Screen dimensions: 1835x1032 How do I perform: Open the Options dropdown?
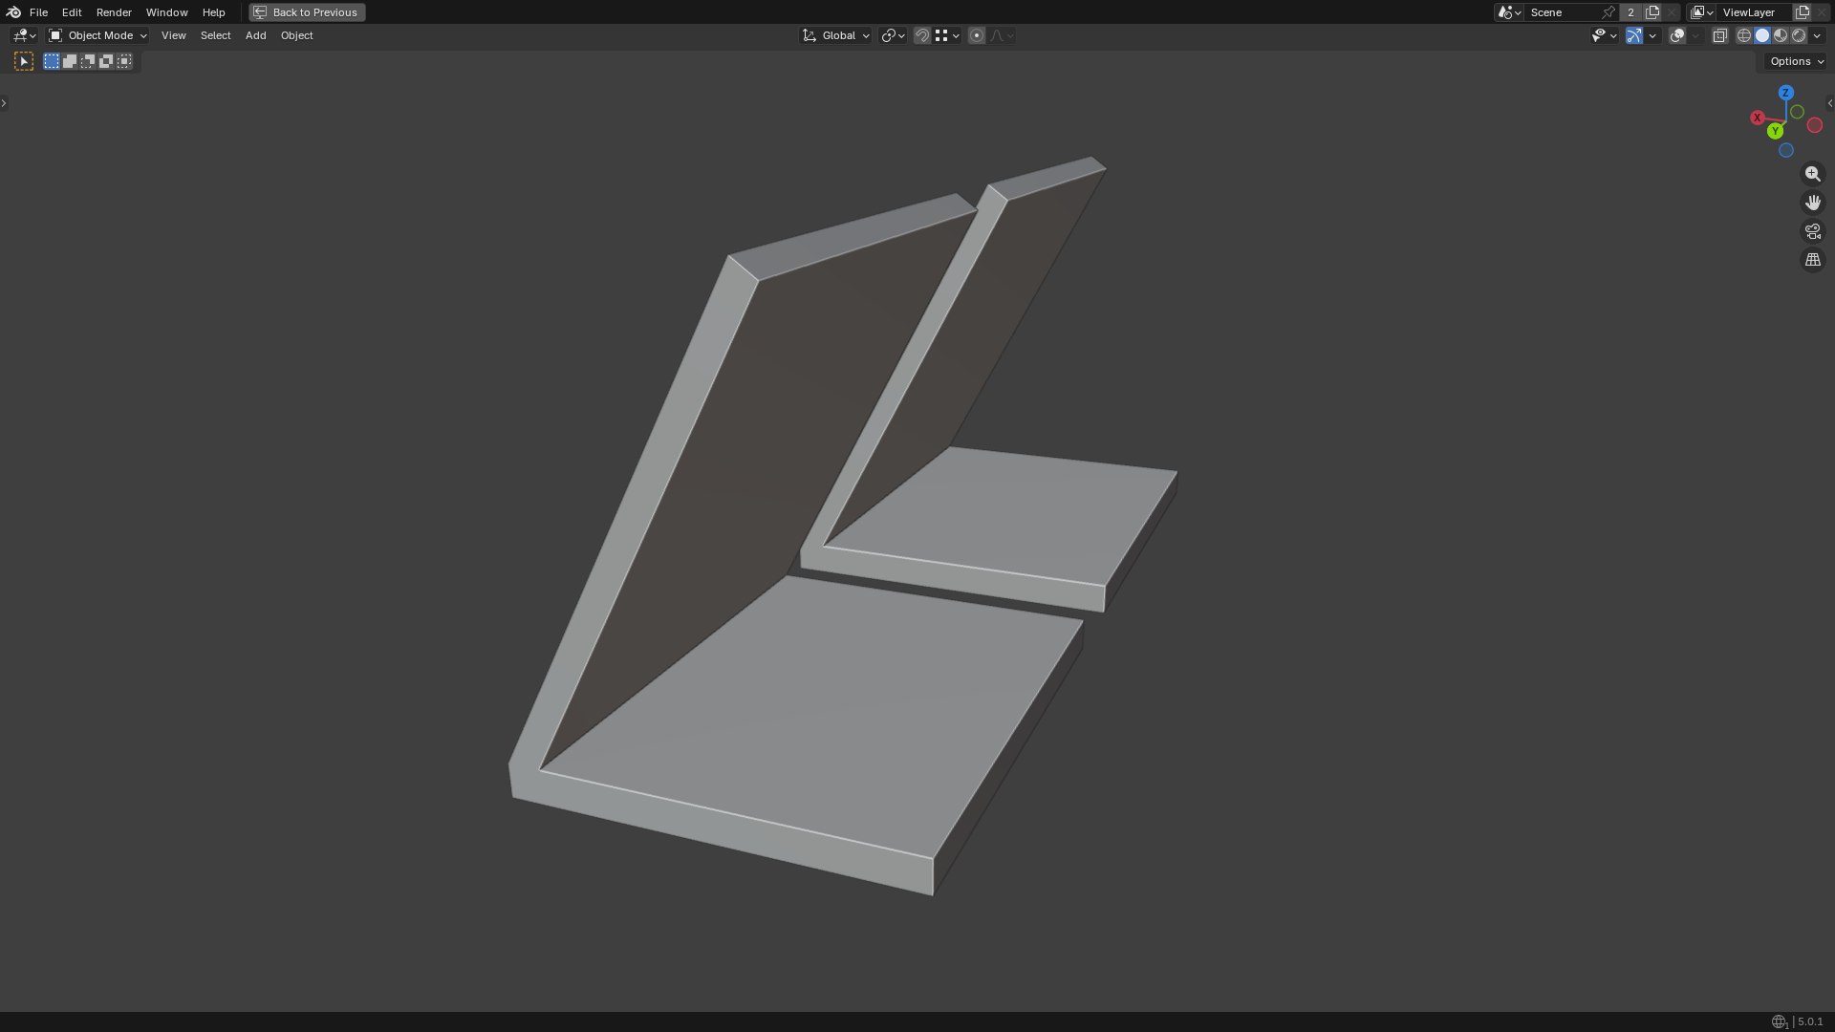[x=1797, y=61]
